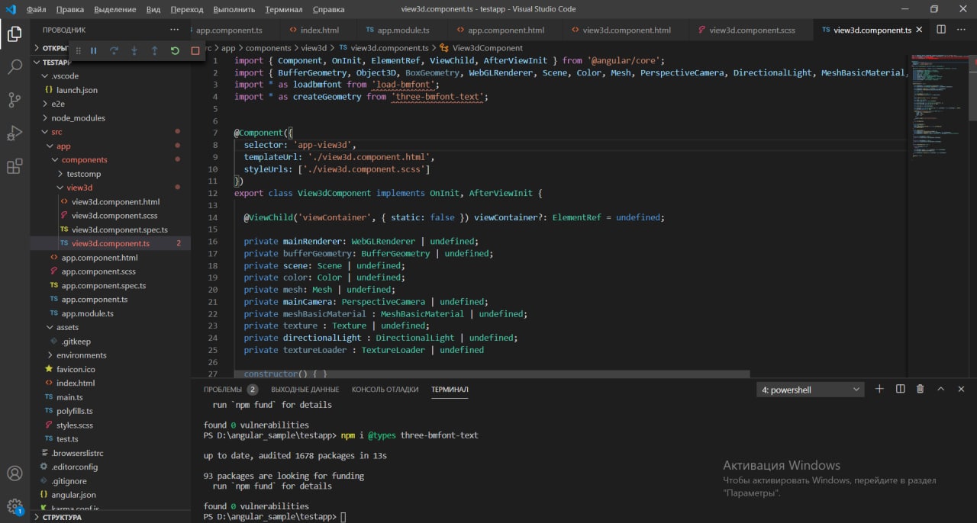Open the Вид menu
The image size is (977, 523).
point(153,9)
